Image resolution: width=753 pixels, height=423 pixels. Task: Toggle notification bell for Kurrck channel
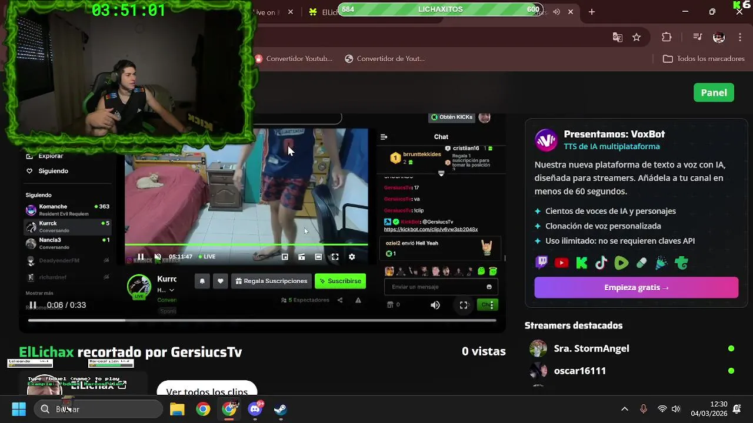[202, 281]
